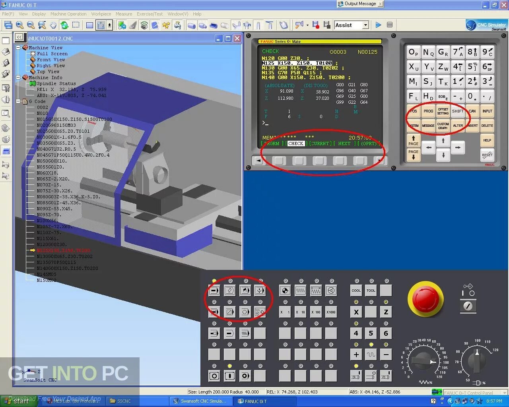This screenshot has height=407, width=509.
Task: Select Right View tree item
Action: [x=51, y=66]
